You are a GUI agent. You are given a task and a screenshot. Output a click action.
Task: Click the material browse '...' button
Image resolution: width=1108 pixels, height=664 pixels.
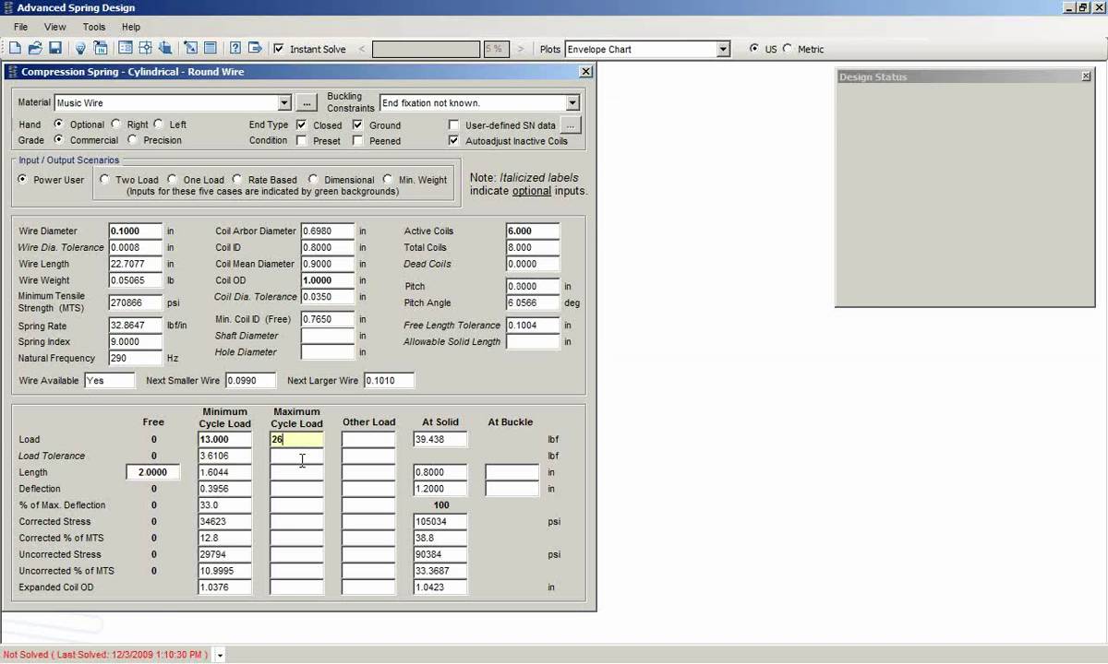(307, 103)
